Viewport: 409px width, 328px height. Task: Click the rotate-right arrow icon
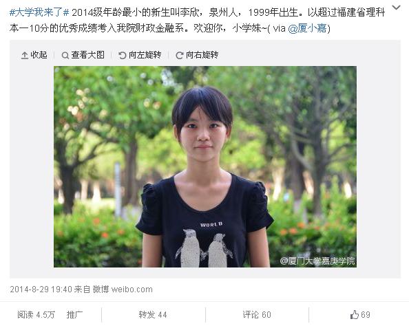point(180,55)
